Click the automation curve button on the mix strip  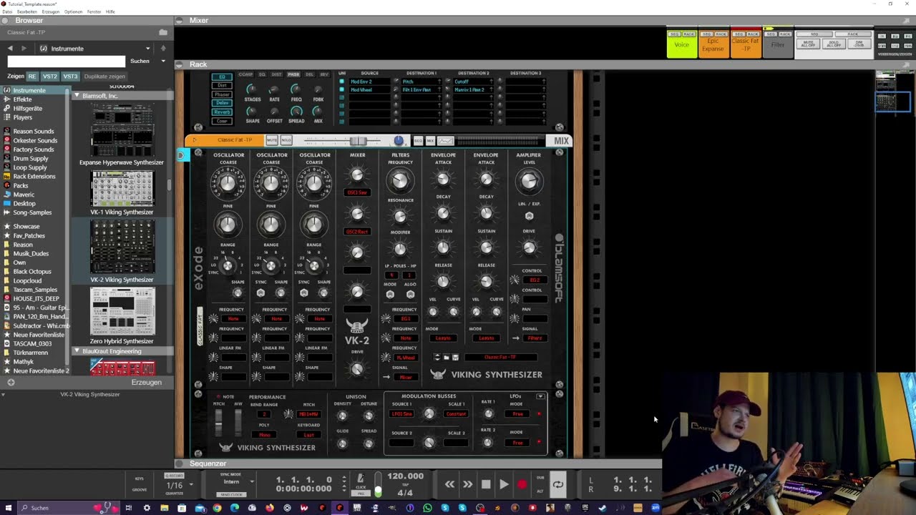(445, 140)
